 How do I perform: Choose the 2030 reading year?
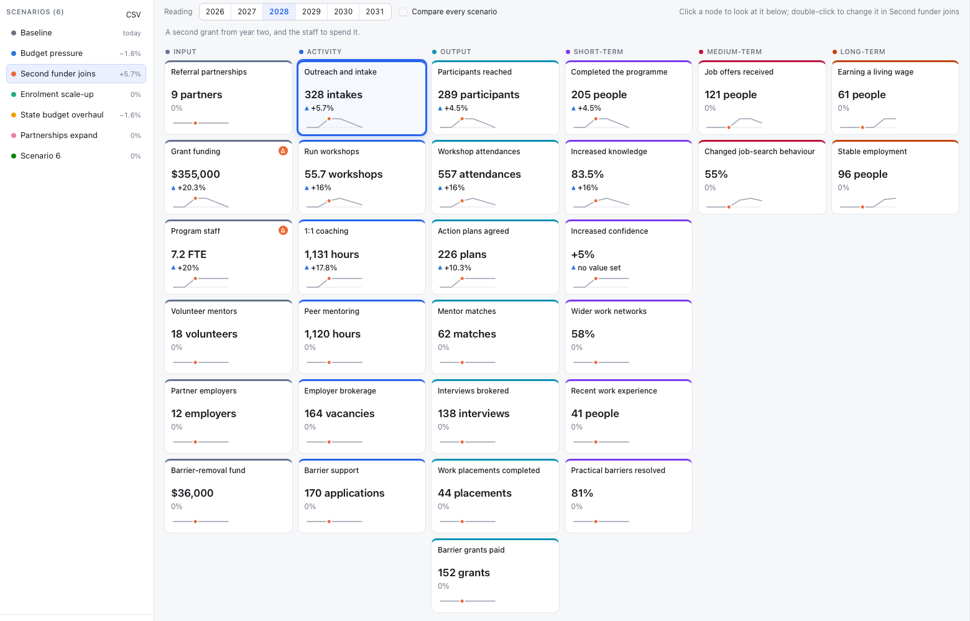[x=343, y=12]
